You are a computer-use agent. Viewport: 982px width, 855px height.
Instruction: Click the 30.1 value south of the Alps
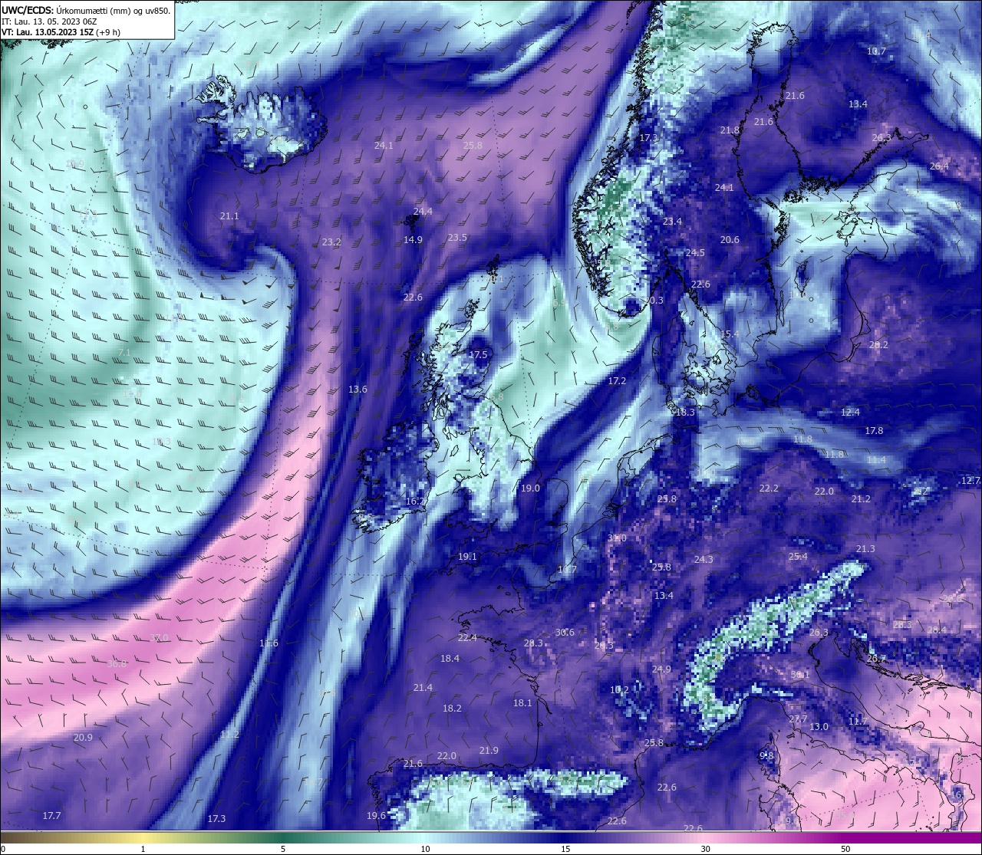(800, 674)
